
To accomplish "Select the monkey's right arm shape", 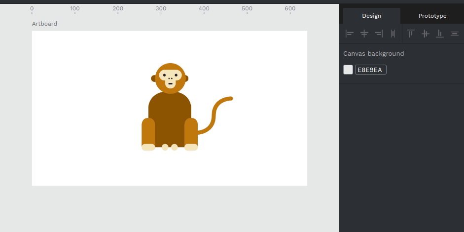I will click(191, 131).
